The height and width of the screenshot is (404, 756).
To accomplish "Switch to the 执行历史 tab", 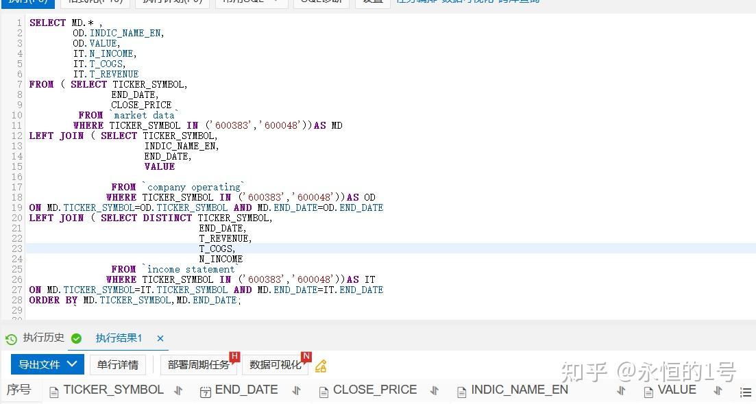I will [43, 338].
